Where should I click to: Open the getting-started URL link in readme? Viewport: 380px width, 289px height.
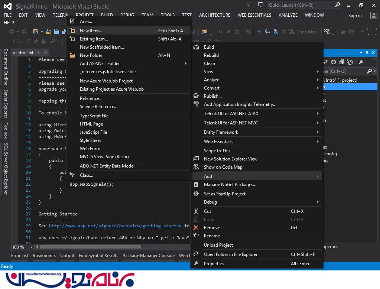(115, 226)
